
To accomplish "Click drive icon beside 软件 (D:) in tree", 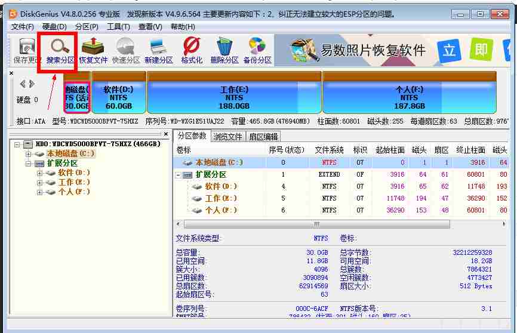I will (x=51, y=172).
